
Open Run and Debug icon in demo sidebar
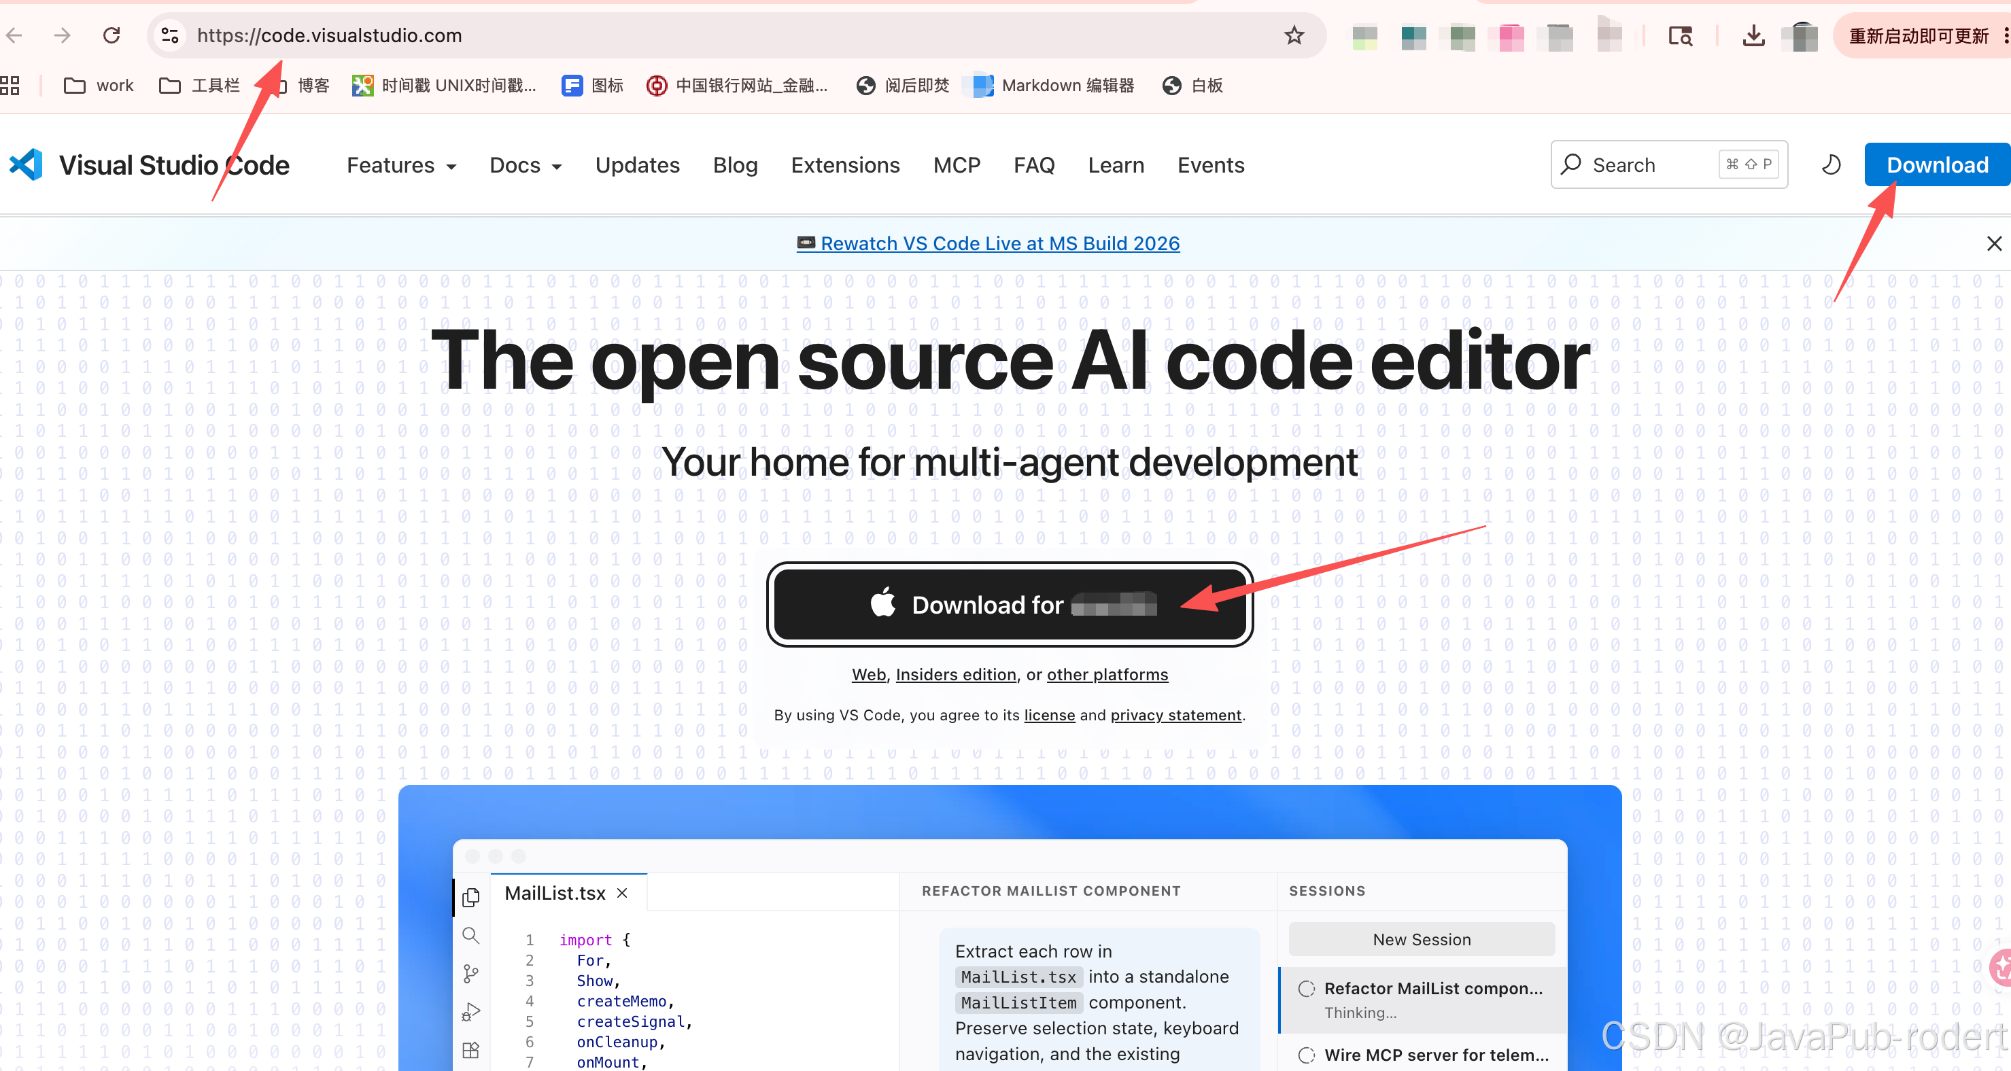click(470, 1012)
